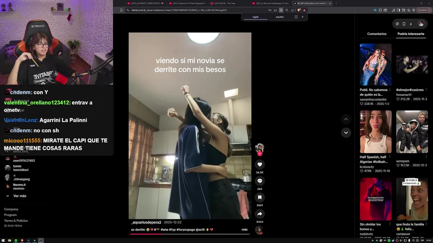
Task: Open Brave browser from the taskbar
Action: [x=22, y=241]
